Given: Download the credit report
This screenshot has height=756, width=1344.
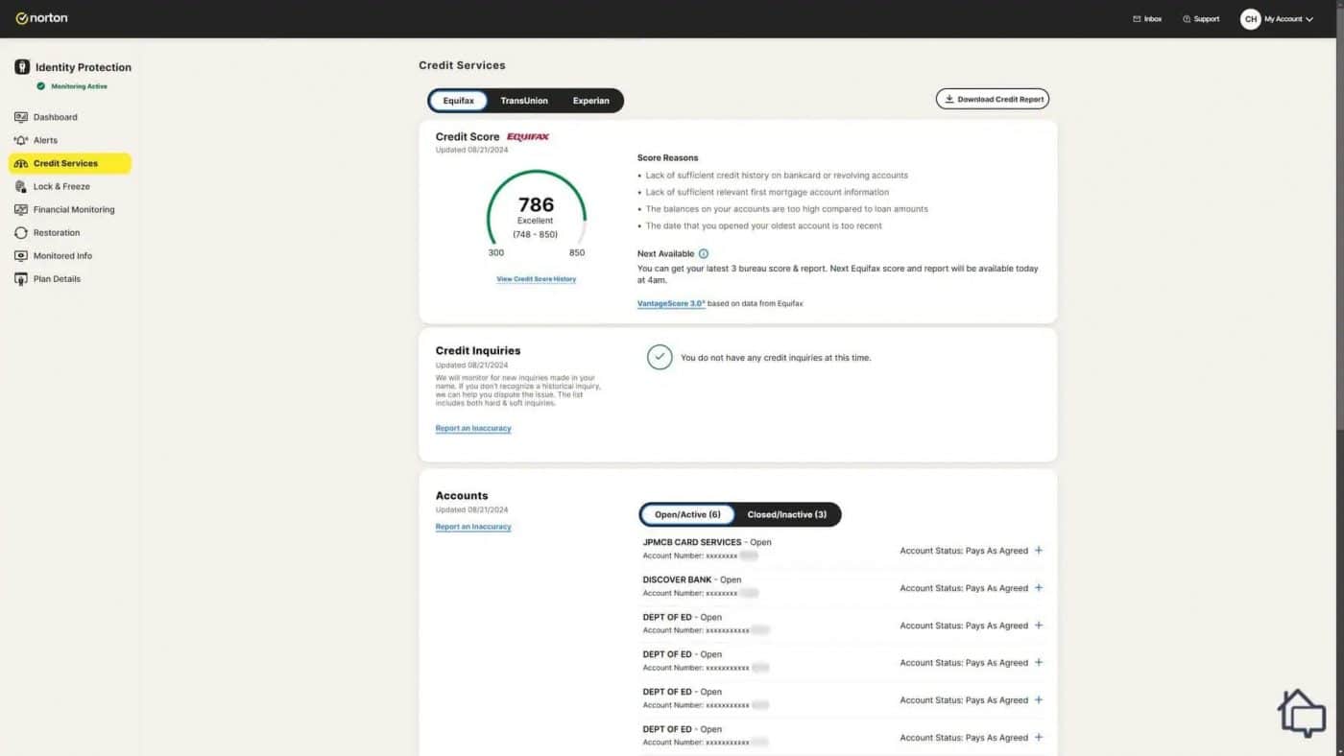Looking at the screenshot, I should pos(992,98).
